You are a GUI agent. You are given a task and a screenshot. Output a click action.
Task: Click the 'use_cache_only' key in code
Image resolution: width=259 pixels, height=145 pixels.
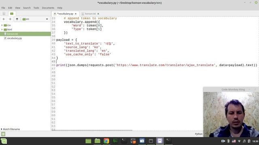pos(79,54)
